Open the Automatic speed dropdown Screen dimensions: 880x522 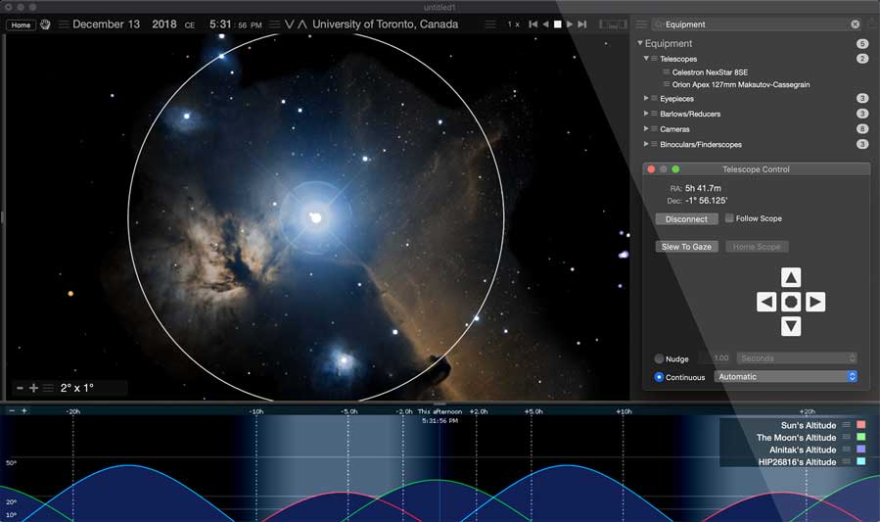786,376
